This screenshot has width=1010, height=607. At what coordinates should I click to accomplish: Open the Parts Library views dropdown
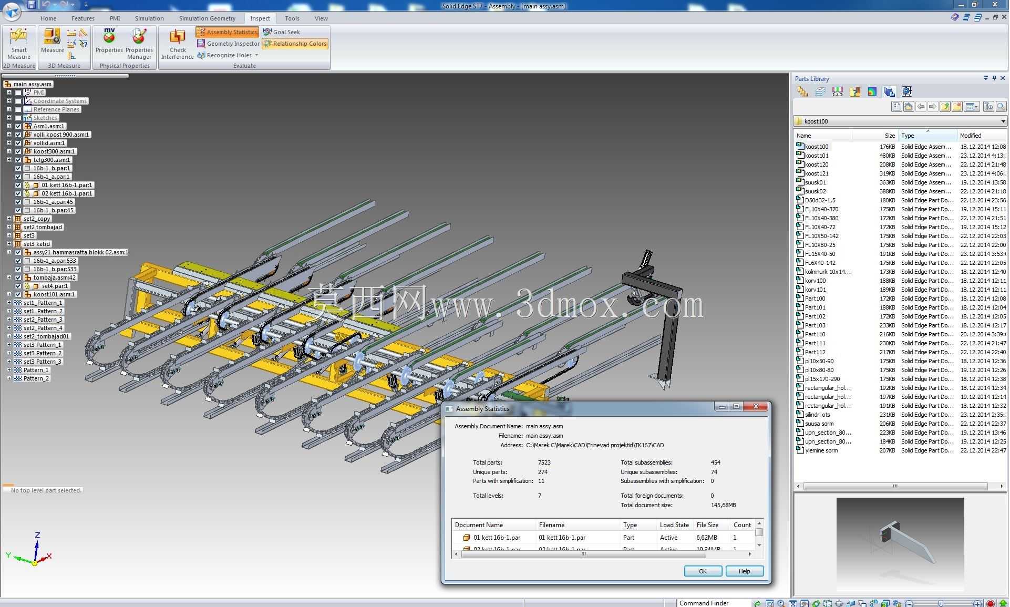point(973,107)
